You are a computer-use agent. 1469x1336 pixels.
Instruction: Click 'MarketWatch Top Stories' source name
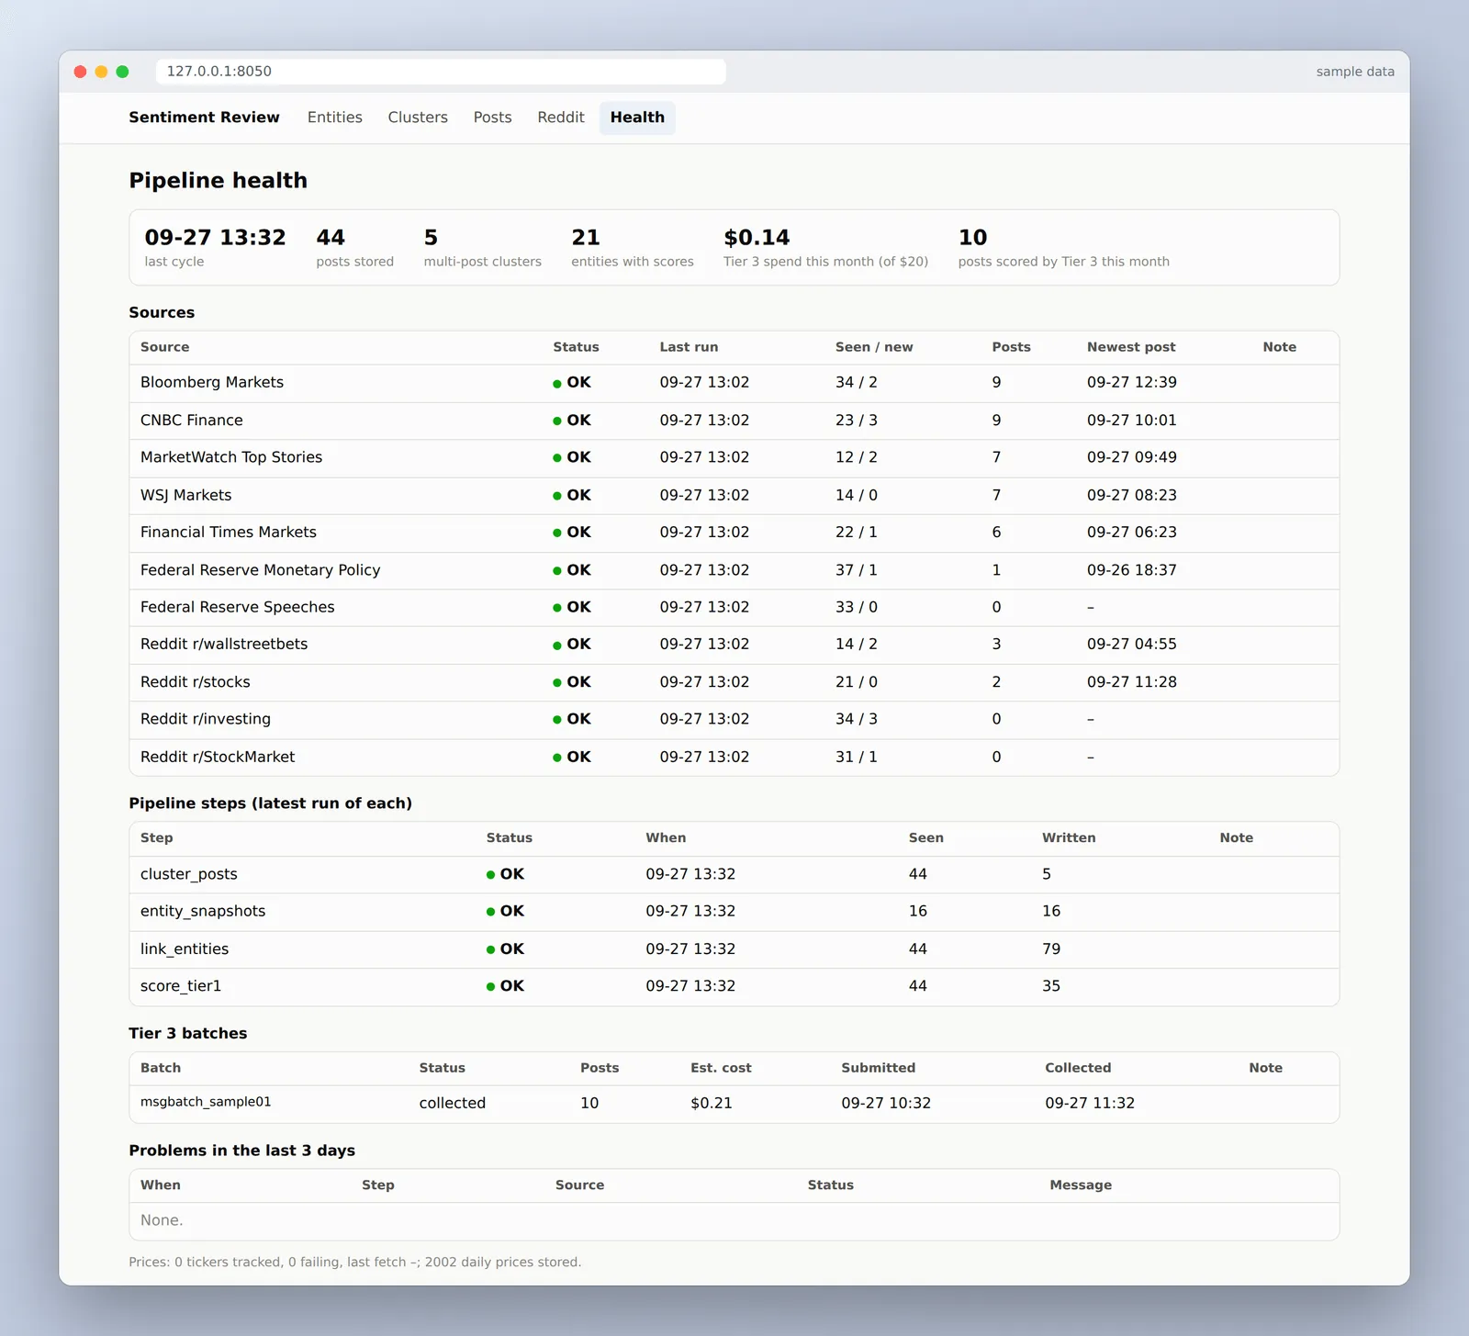point(231,457)
